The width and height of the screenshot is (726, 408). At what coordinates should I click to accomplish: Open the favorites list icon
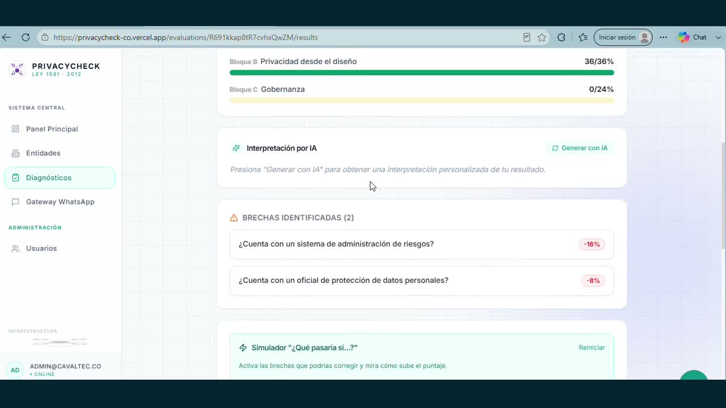(583, 37)
